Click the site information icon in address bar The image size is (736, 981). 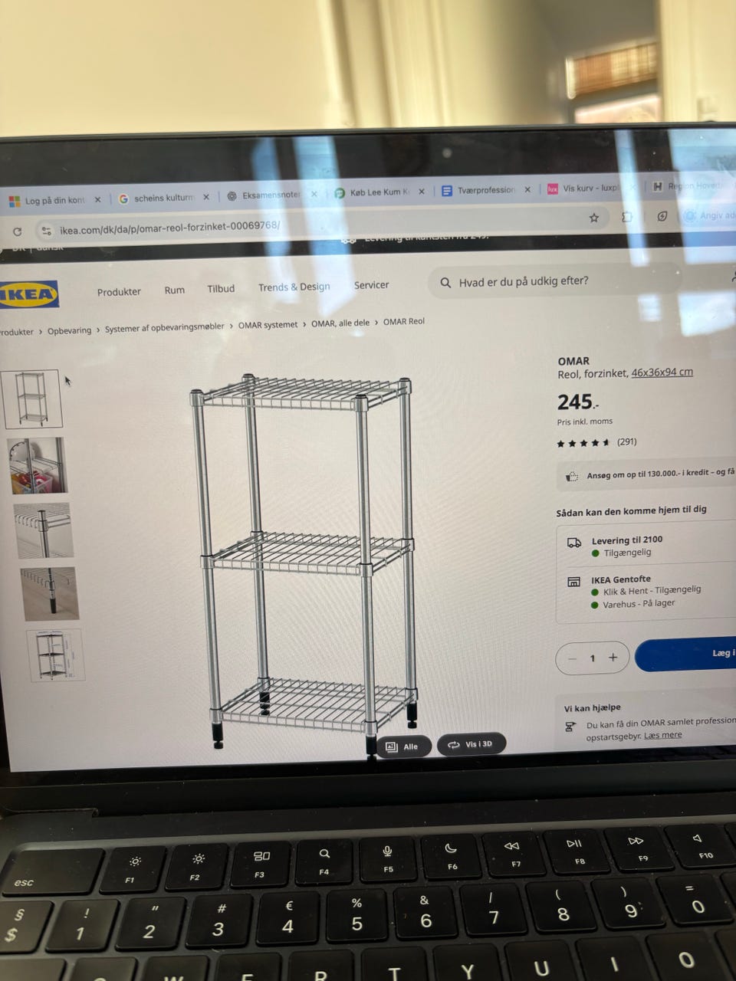click(46, 231)
